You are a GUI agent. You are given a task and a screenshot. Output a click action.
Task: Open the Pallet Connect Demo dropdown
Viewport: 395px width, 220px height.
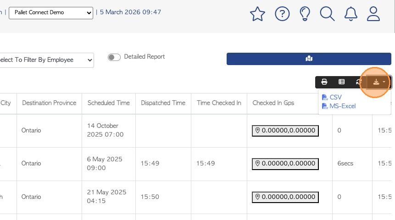tap(51, 13)
